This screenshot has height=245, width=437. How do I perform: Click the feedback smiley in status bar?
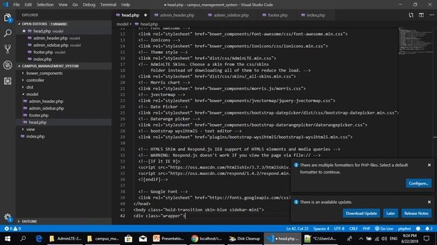point(418,229)
